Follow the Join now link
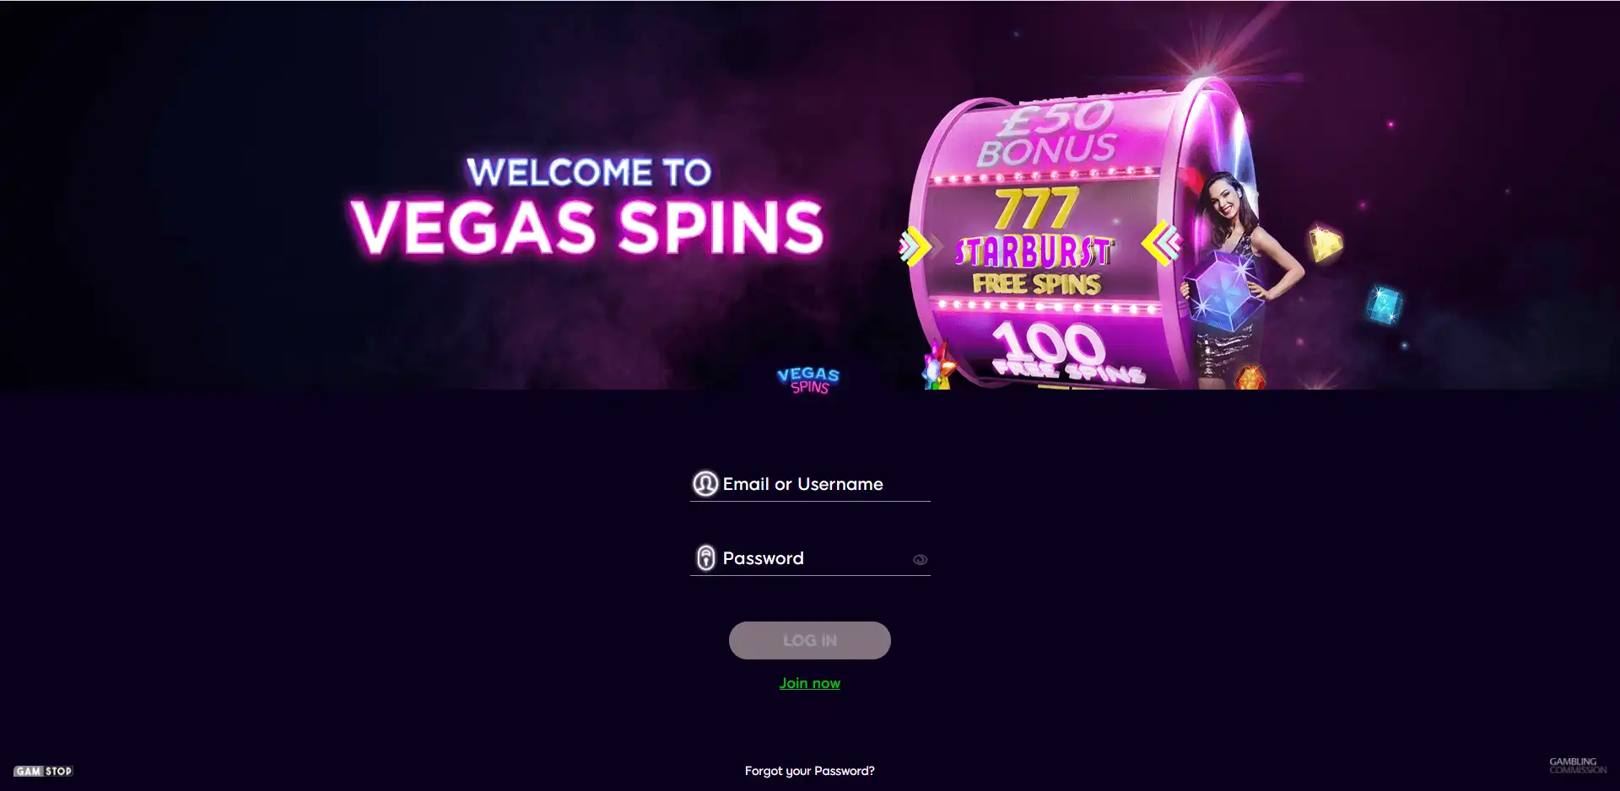 pyautogui.click(x=810, y=683)
